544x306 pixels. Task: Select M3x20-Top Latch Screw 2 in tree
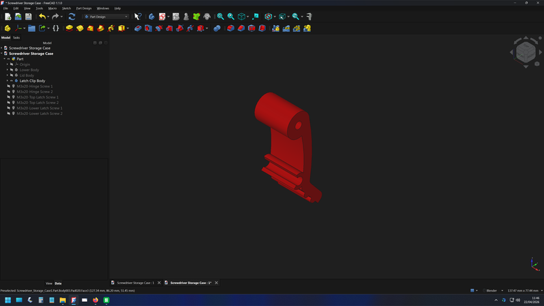(38, 103)
